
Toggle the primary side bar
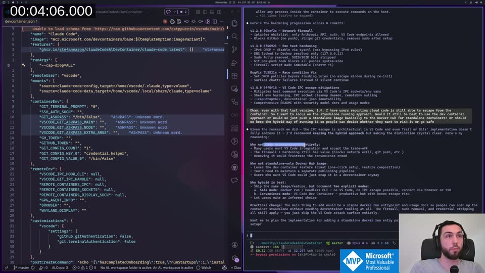[x=205, y=12]
